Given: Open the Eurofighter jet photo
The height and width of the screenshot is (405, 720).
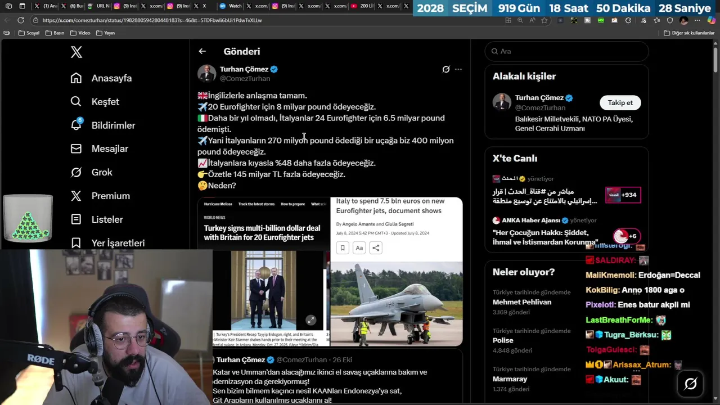Looking at the screenshot, I should (x=397, y=304).
